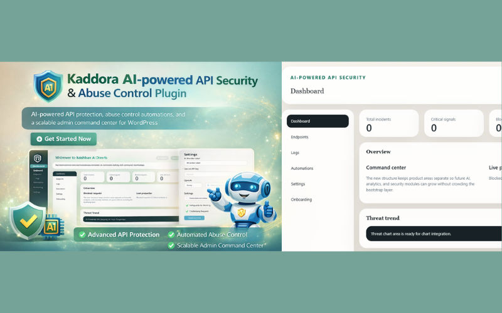The width and height of the screenshot is (502, 313).
Task: Click the Command center heading
Action: click(x=386, y=167)
